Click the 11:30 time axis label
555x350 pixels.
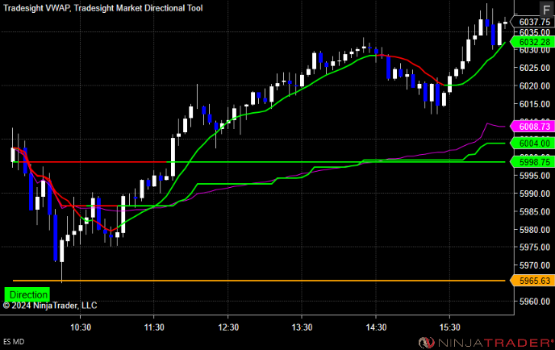coord(154,327)
